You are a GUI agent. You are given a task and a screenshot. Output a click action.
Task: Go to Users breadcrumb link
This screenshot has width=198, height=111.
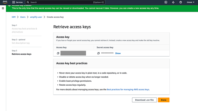[x=23, y=17]
